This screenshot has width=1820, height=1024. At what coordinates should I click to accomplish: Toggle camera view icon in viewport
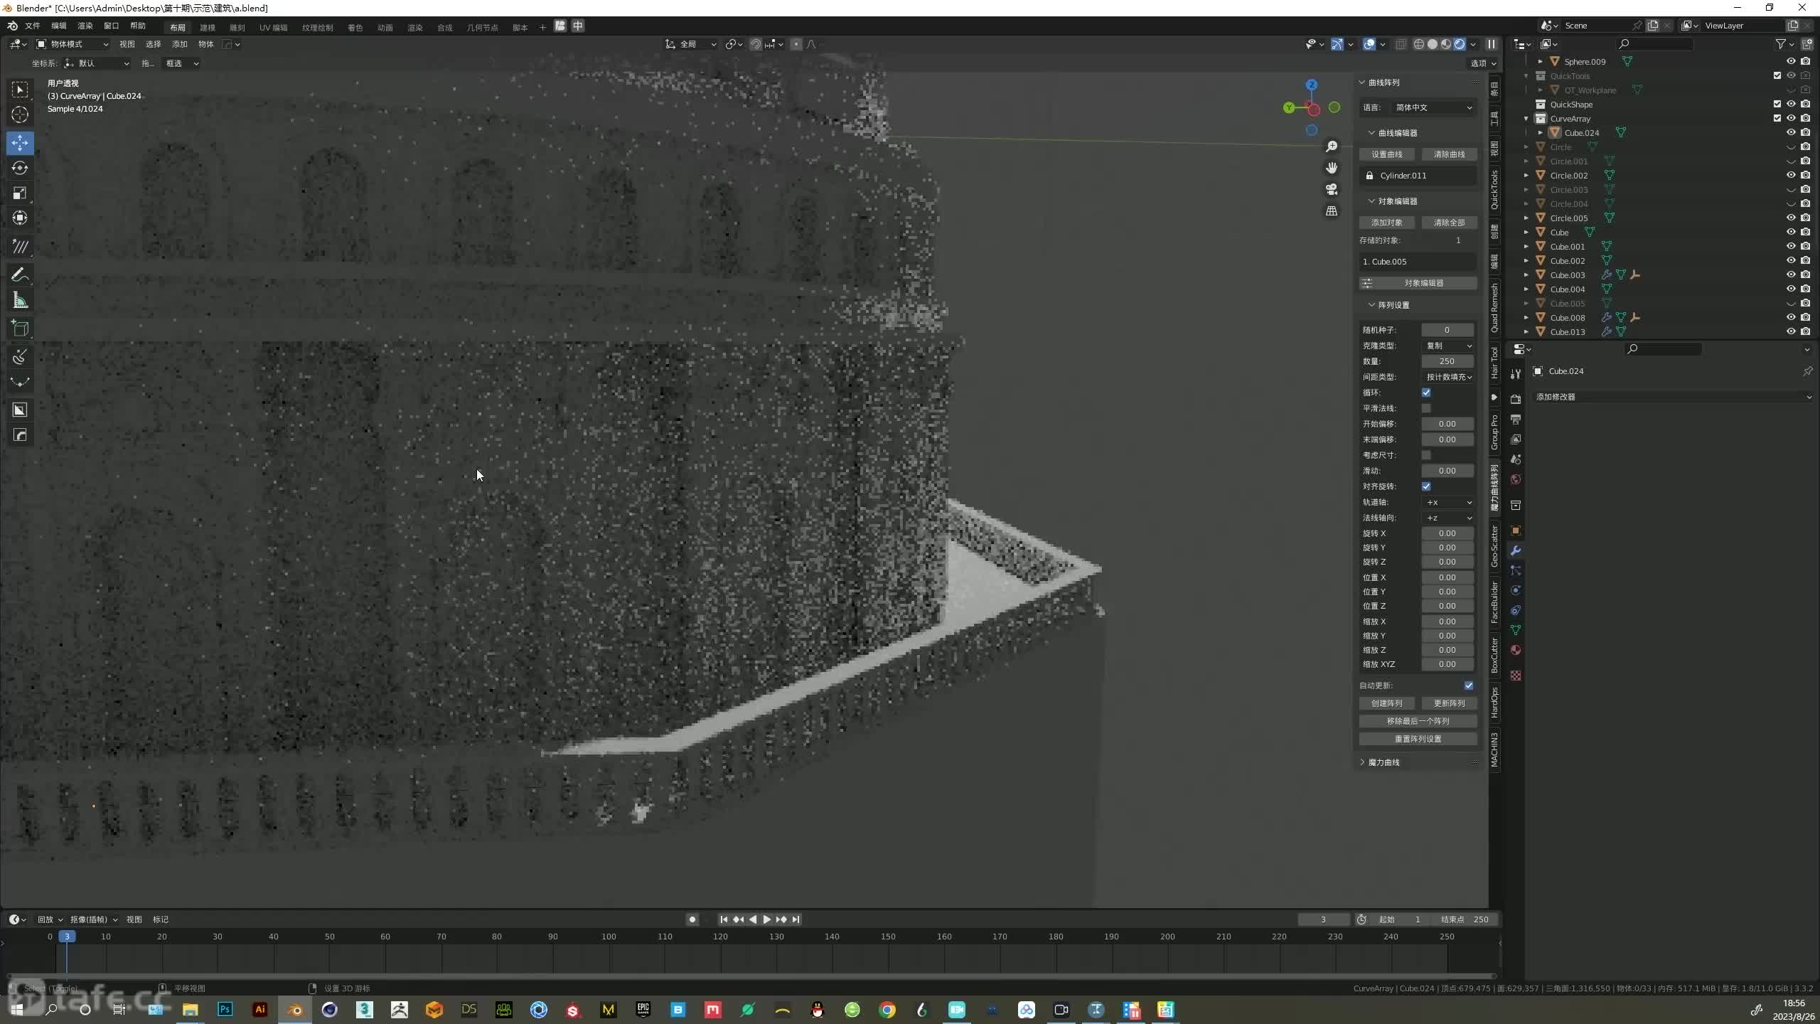tap(1332, 189)
